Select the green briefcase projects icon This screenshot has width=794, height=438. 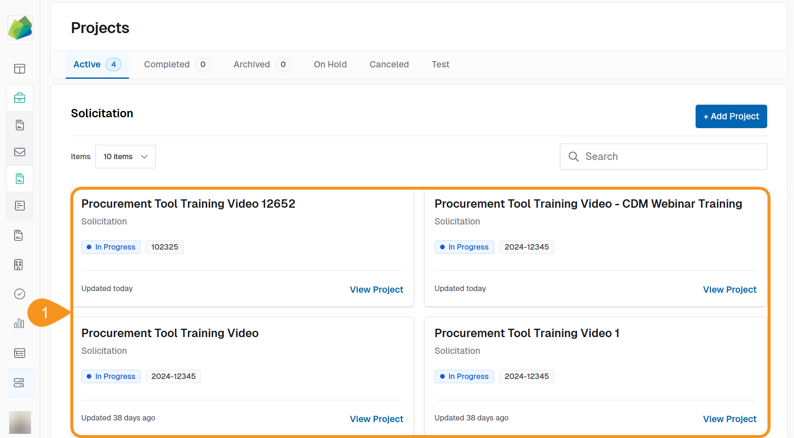click(20, 98)
